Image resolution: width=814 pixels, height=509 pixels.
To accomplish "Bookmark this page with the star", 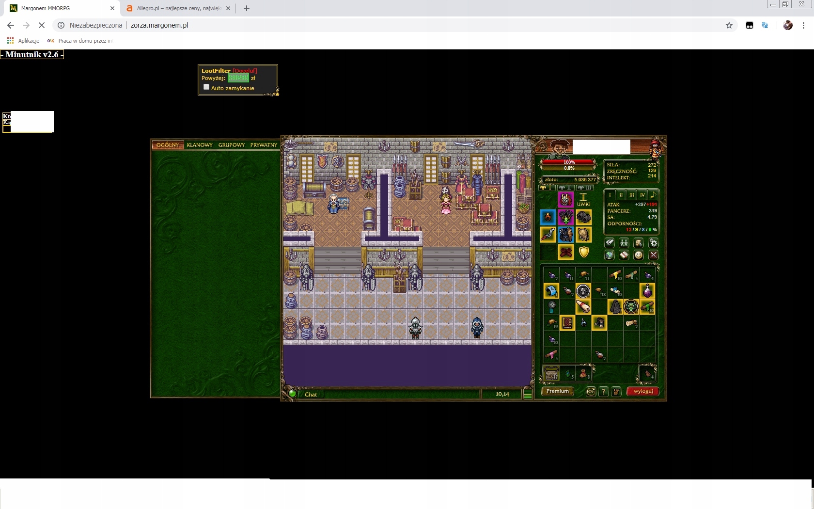I will point(729,25).
